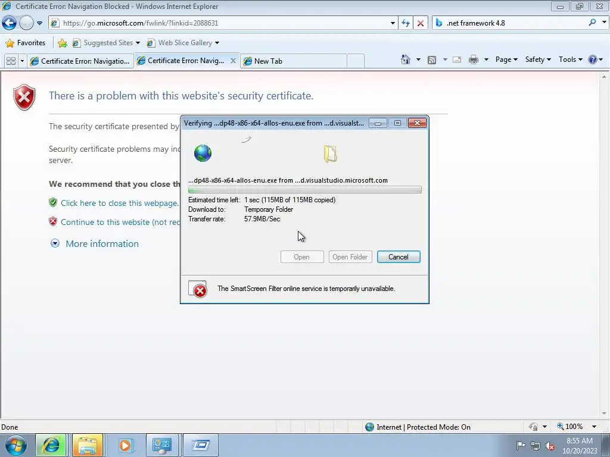The height and width of the screenshot is (457, 610).
Task: Click the Windows Start button
Action: pyautogui.click(x=16, y=445)
